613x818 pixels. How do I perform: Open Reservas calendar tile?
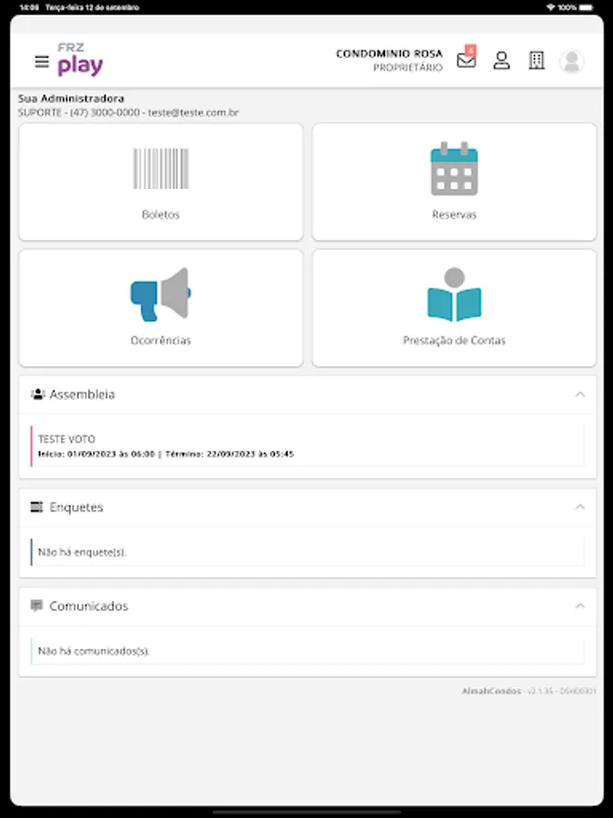(x=454, y=182)
